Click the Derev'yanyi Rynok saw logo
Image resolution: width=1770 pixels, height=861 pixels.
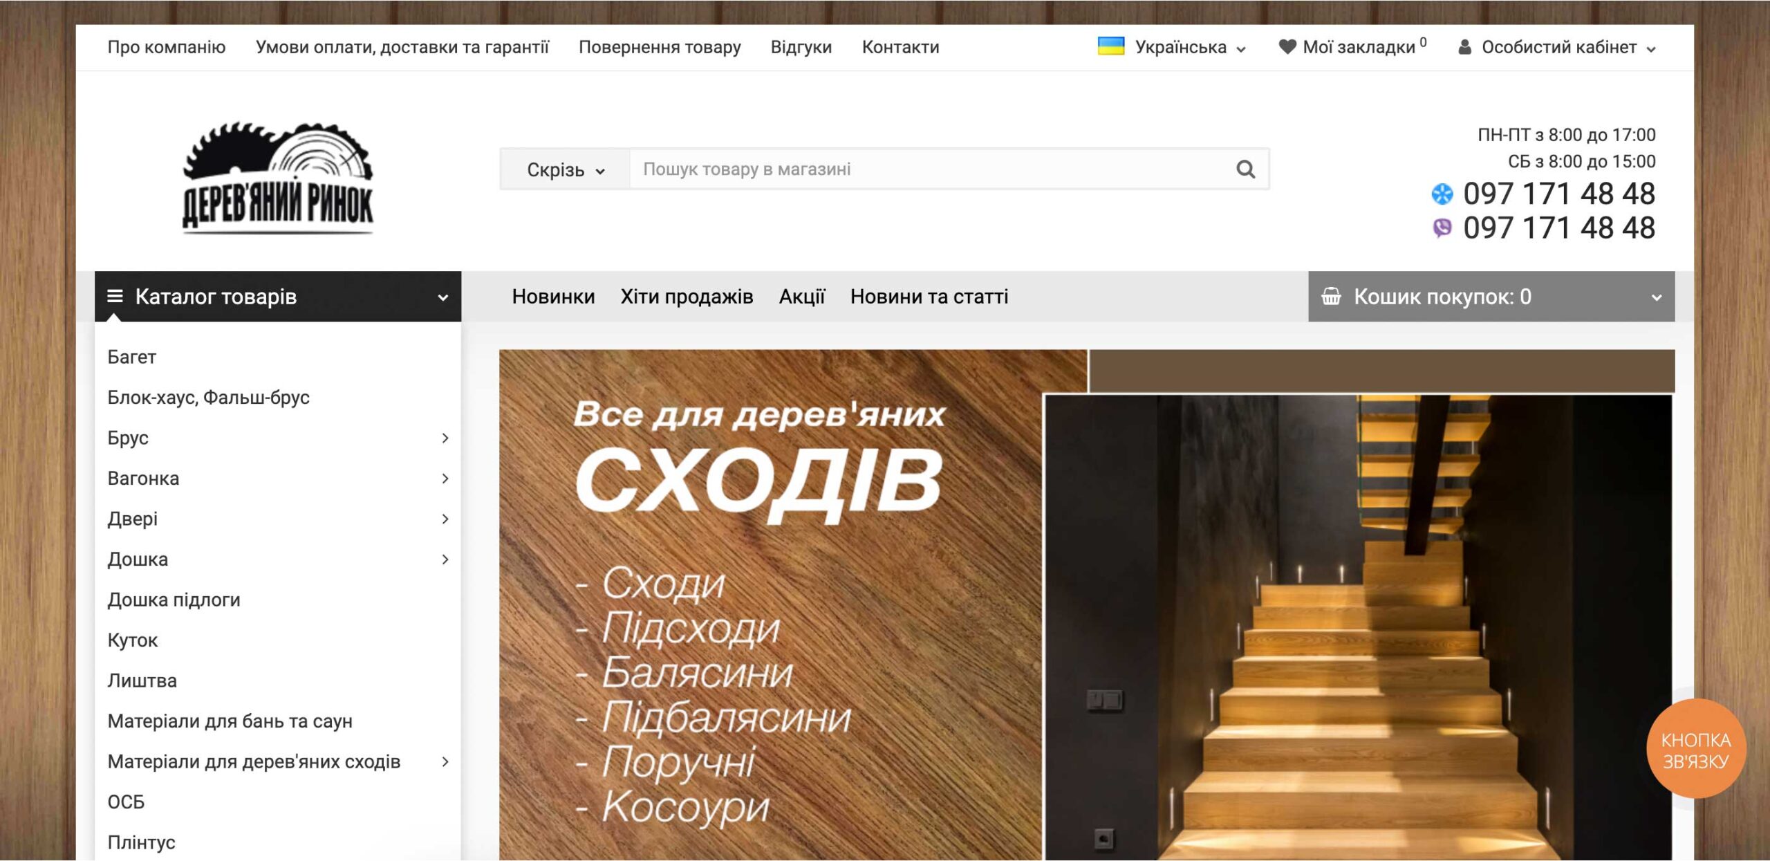tap(278, 178)
